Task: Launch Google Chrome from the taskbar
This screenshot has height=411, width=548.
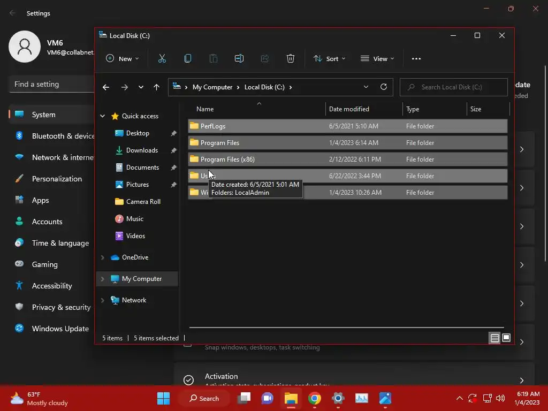Action: coord(315,398)
